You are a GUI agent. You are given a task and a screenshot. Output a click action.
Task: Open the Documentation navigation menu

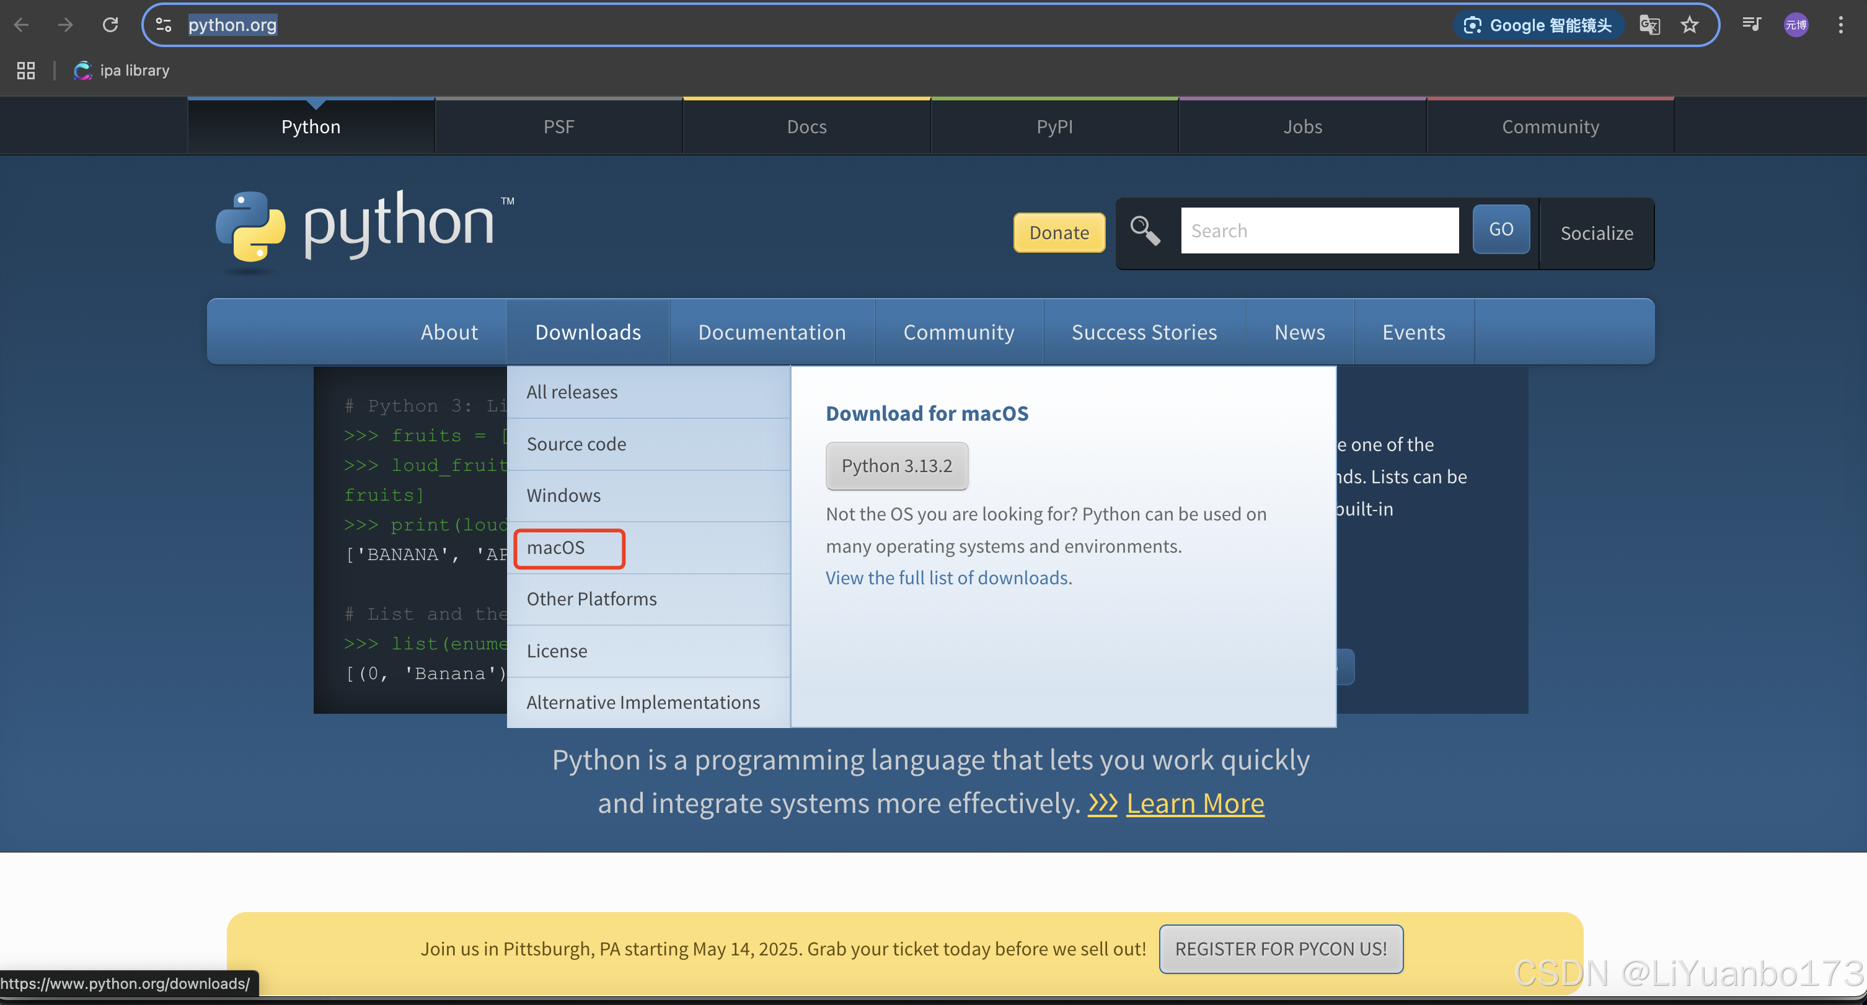click(772, 332)
